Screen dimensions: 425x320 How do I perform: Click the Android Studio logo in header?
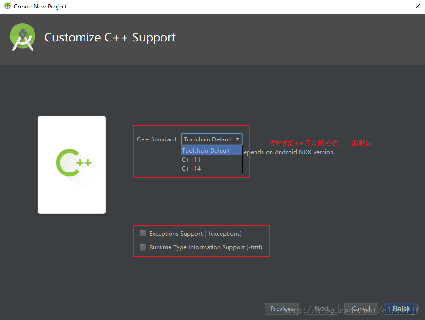(23, 37)
